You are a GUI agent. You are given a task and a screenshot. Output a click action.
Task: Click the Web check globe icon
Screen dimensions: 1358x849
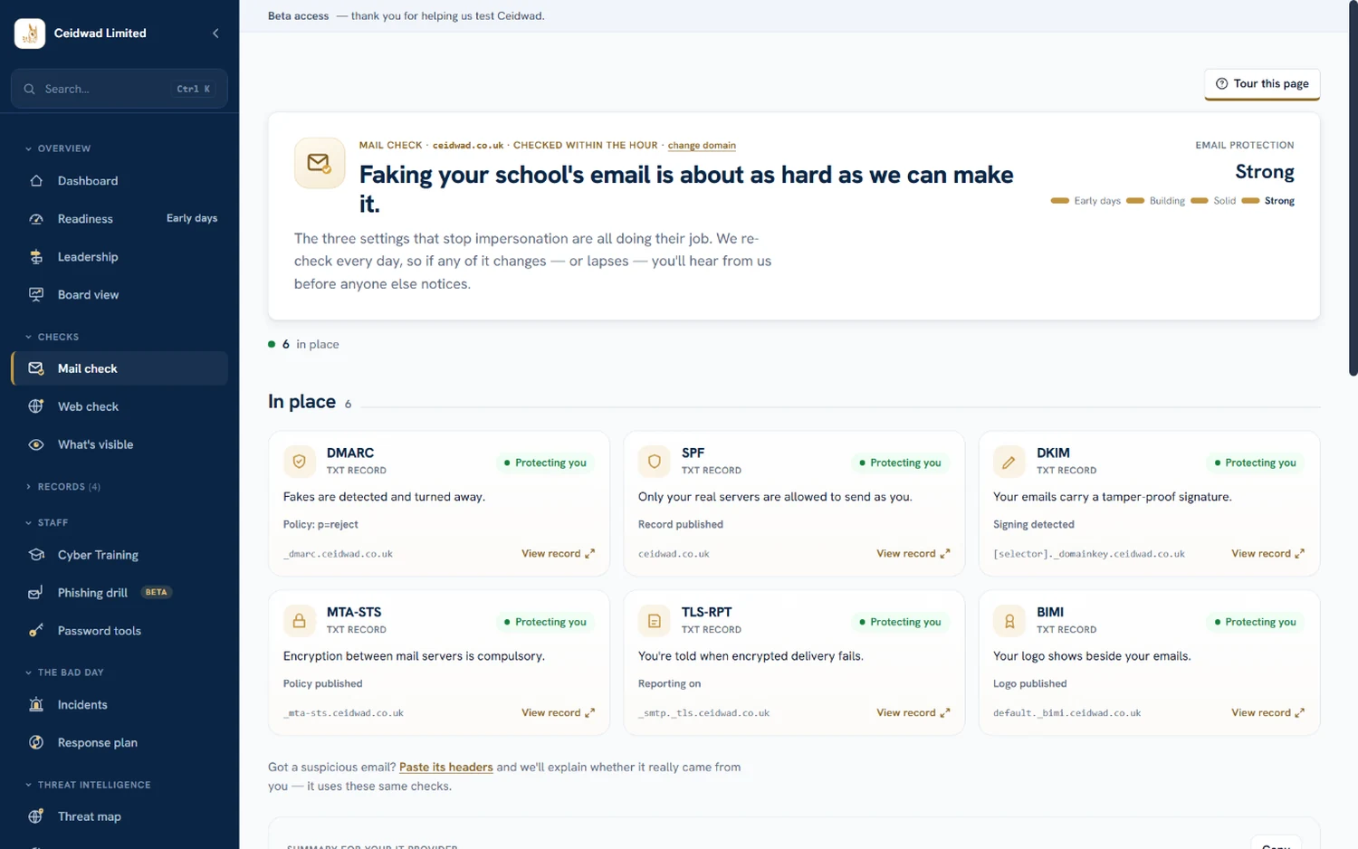click(36, 406)
